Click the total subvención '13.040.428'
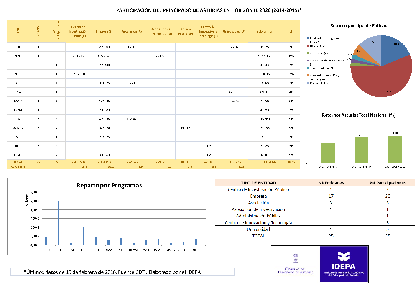Image resolution: width=418 pixels, height=295 pixels. (x=270, y=162)
